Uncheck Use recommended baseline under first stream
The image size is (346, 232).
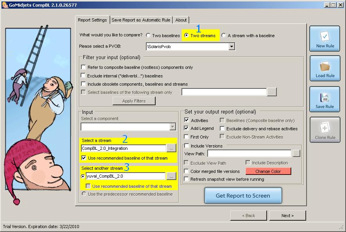[84, 158]
